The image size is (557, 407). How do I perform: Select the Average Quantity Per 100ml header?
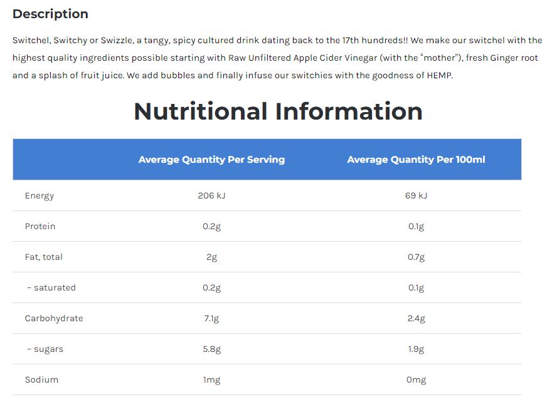[416, 160]
